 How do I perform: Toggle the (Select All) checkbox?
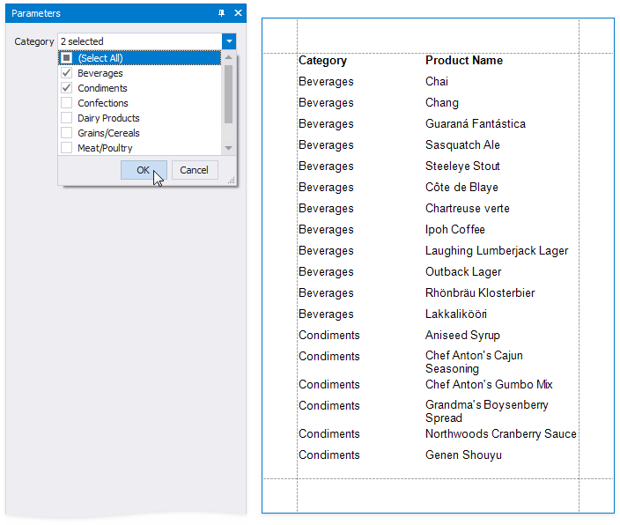point(67,58)
